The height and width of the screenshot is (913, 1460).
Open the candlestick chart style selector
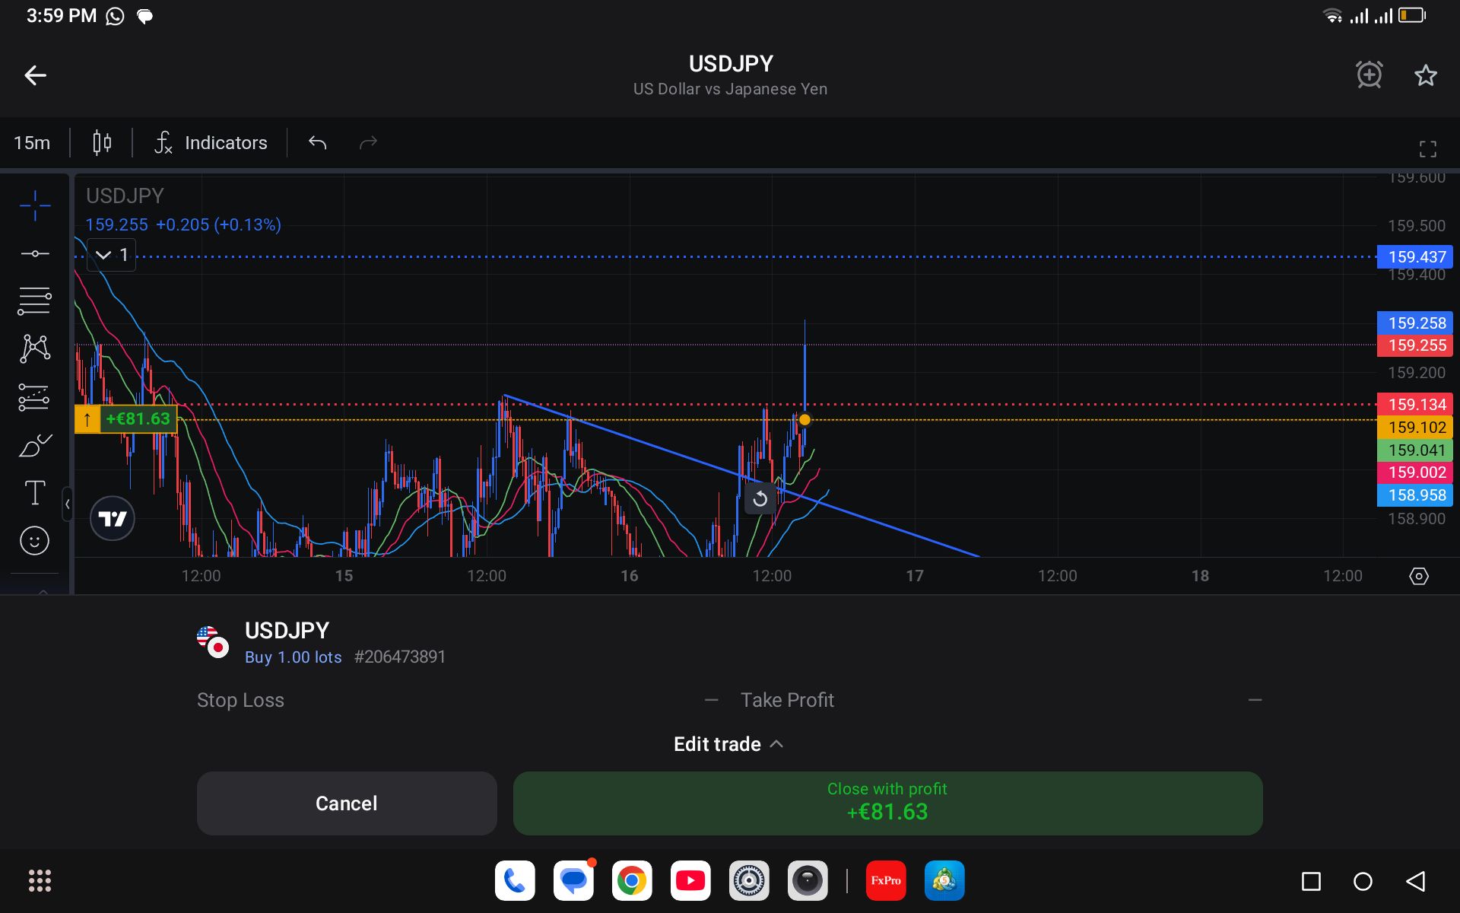(102, 142)
